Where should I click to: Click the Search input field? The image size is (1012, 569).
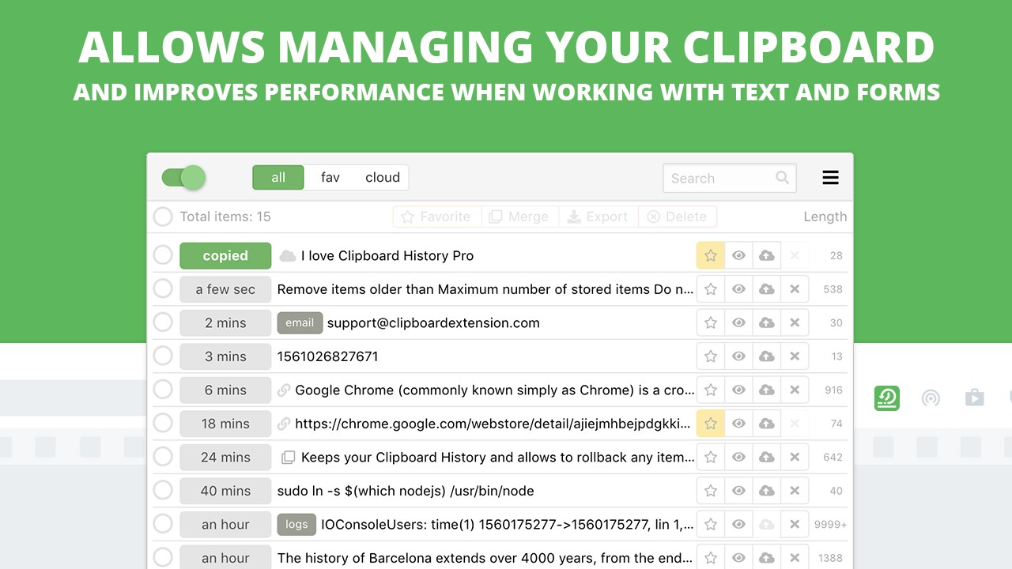(x=729, y=178)
